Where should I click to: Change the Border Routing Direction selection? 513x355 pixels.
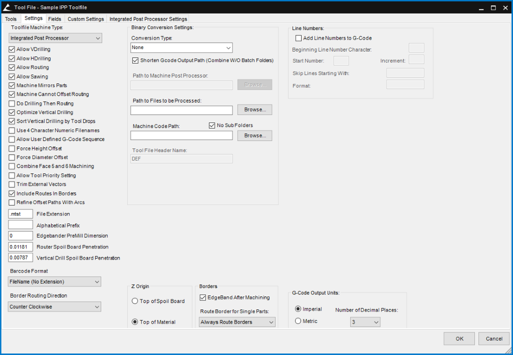click(54, 306)
